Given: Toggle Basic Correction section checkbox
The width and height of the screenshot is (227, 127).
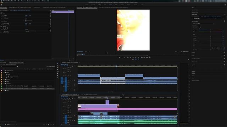Looking at the screenshot, I should [224, 21].
